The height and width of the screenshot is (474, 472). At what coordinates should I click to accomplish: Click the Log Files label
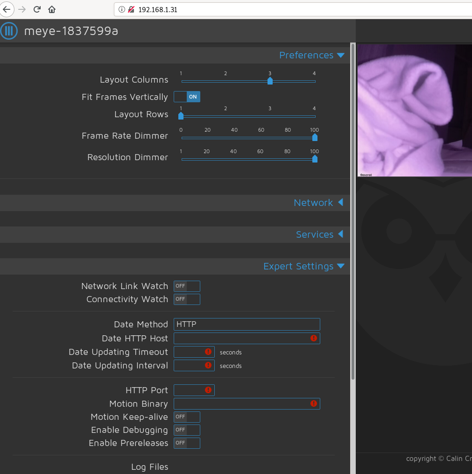click(149, 467)
